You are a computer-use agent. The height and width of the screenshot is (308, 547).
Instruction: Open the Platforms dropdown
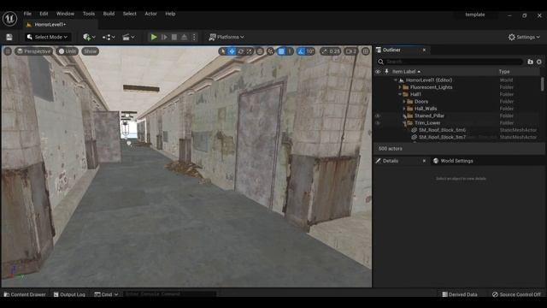pos(226,37)
